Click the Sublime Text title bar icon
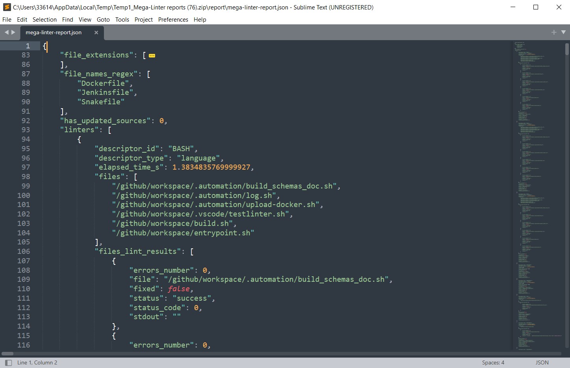 7,7
